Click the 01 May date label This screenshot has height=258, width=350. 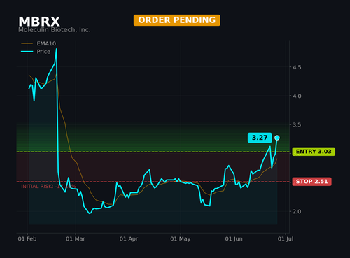click(x=181, y=238)
